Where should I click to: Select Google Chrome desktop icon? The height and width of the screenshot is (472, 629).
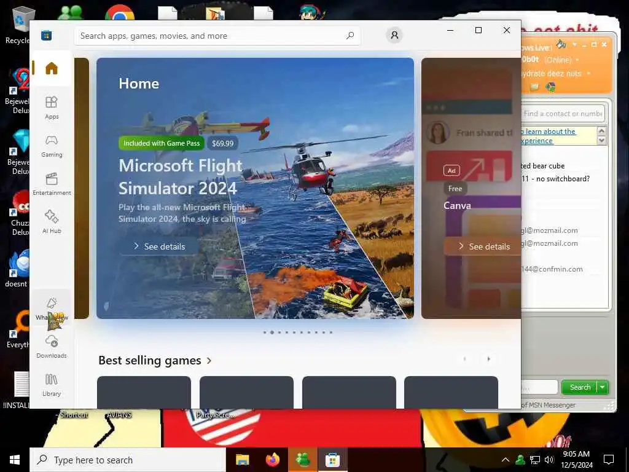[x=120, y=13]
